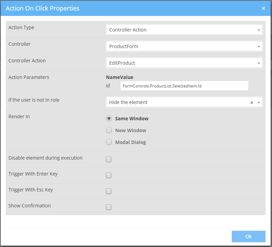Enable Disable element during execution checkbox
Screen dimensions: 272x247
[x=109, y=160]
